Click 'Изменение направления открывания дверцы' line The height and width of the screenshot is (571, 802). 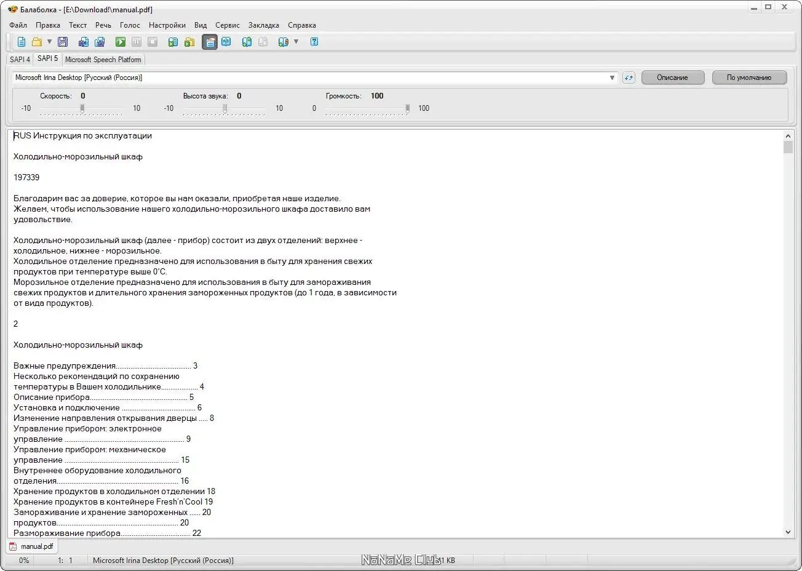(x=114, y=418)
